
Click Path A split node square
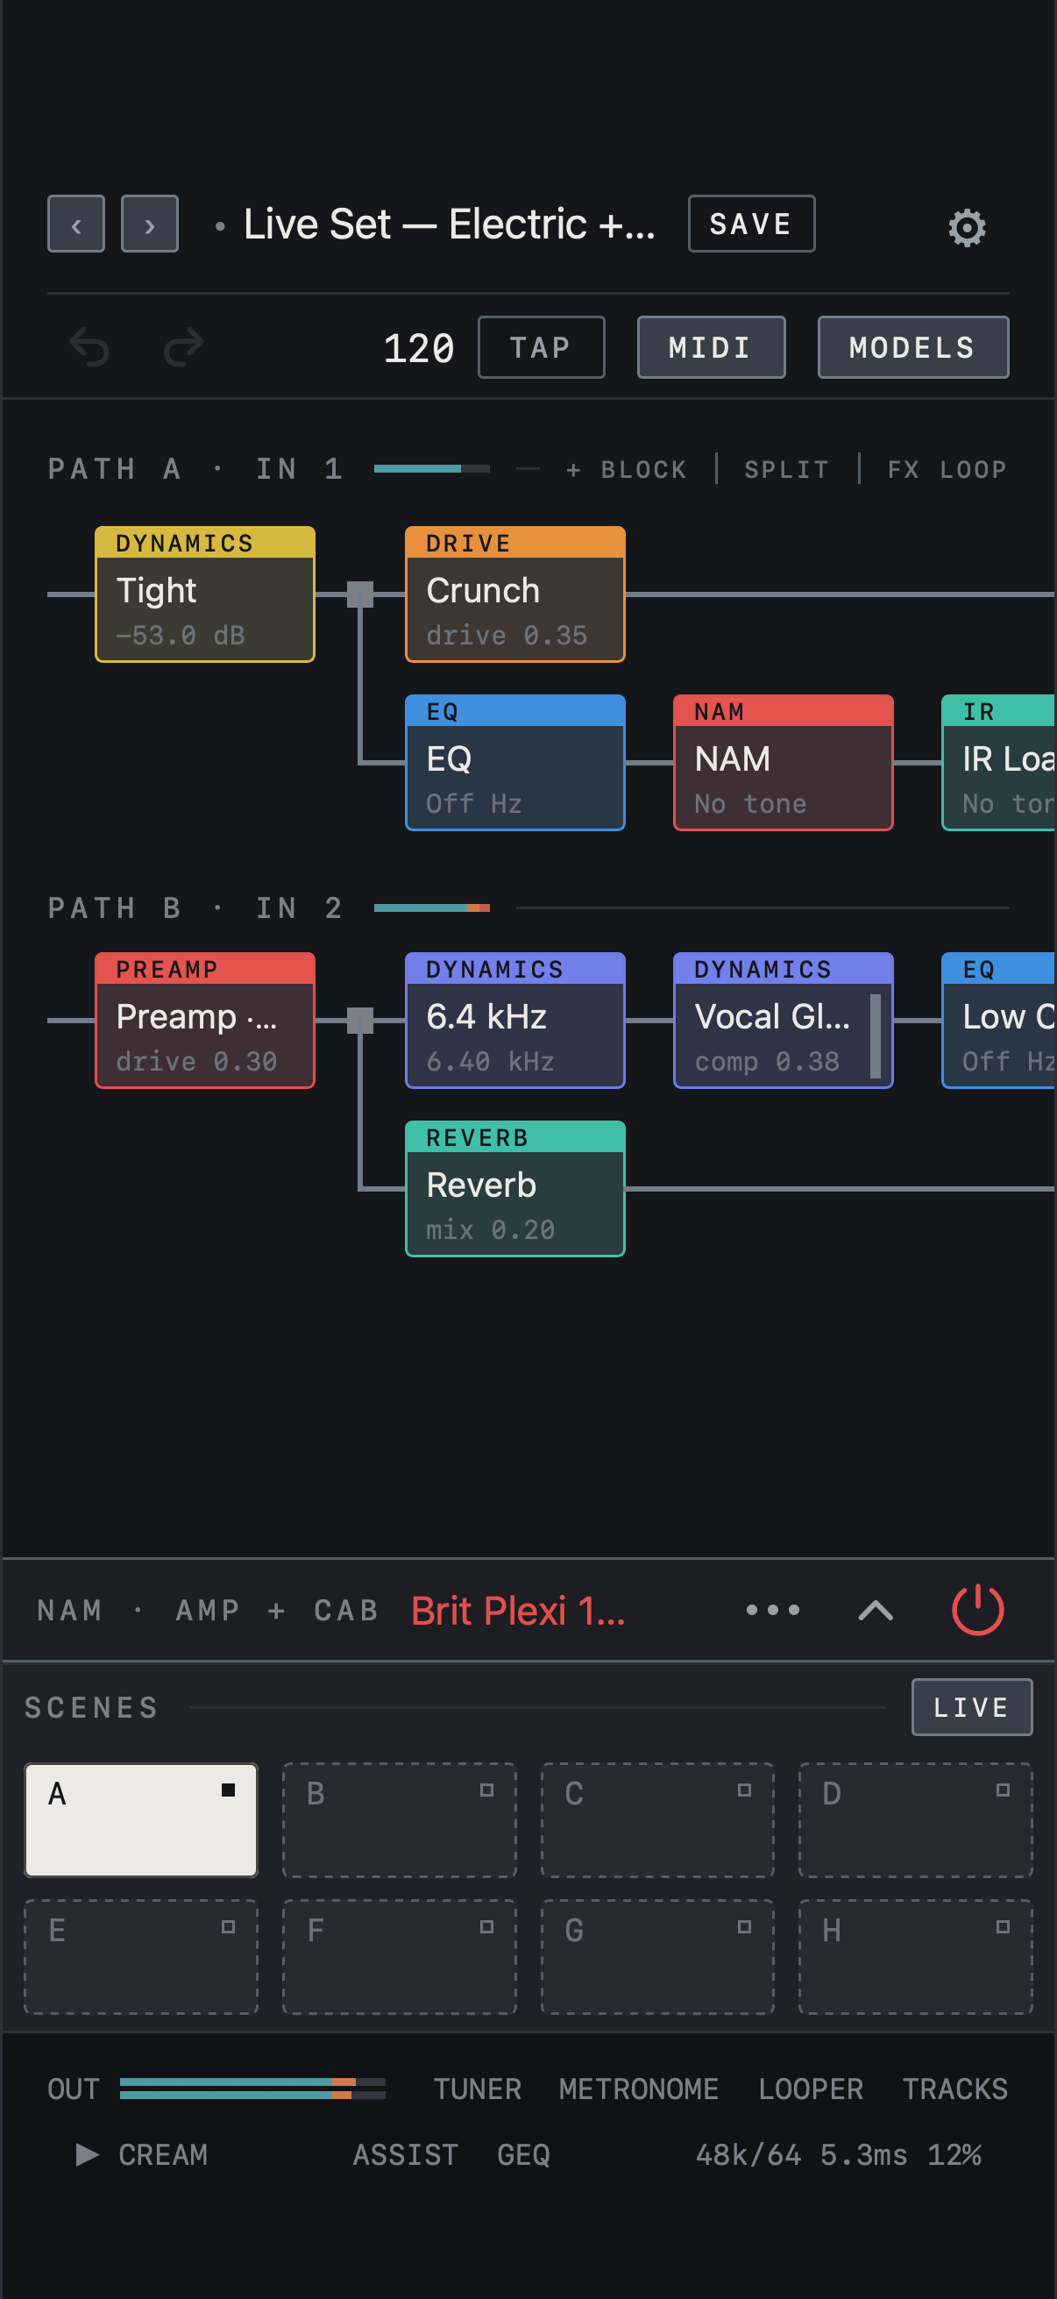tap(359, 594)
